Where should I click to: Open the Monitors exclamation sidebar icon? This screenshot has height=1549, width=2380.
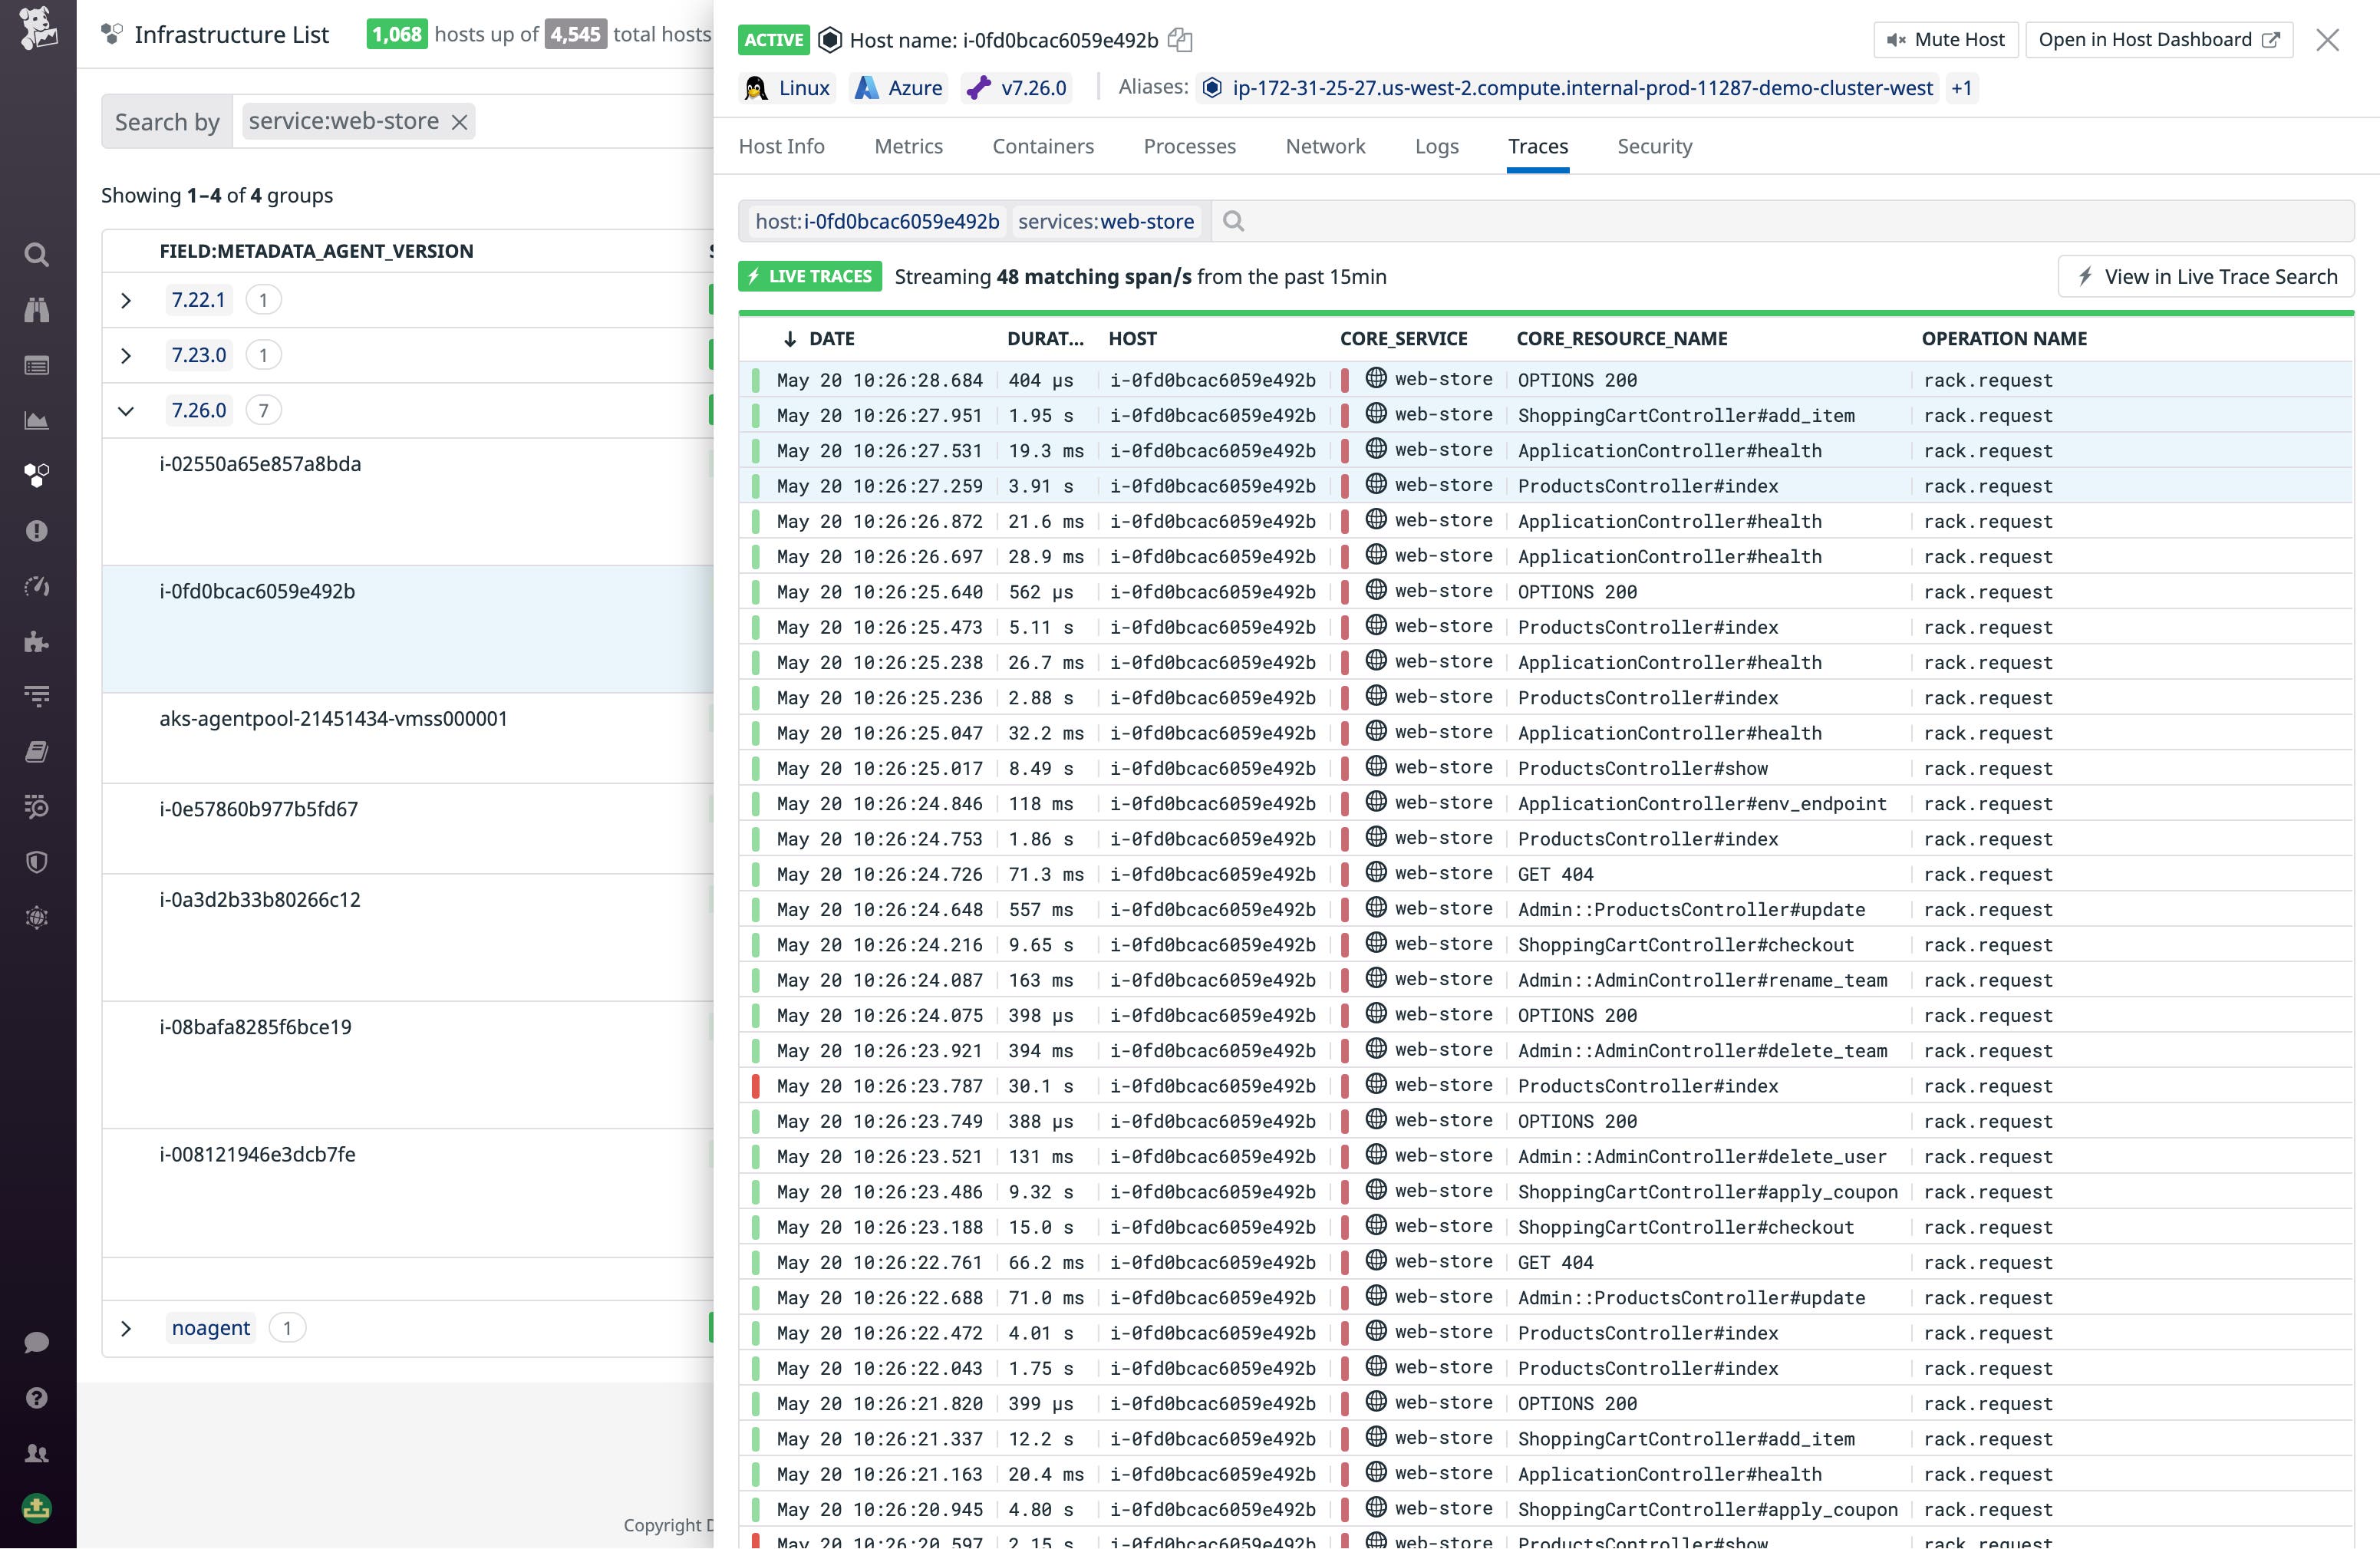click(37, 530)
